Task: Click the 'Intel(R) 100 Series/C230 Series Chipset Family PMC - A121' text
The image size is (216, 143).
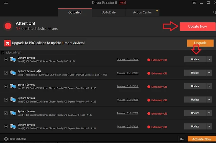Action: point(46,61)
